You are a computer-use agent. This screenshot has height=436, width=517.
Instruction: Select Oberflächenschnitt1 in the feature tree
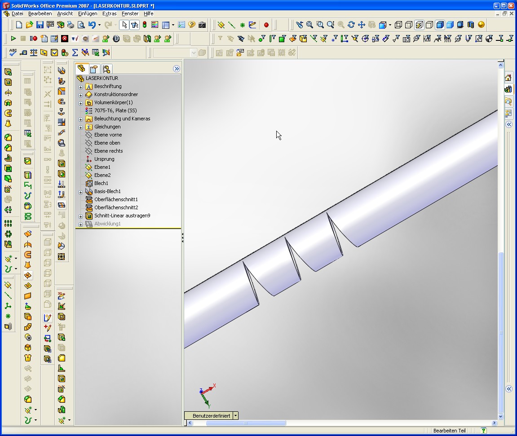[116, 199]
